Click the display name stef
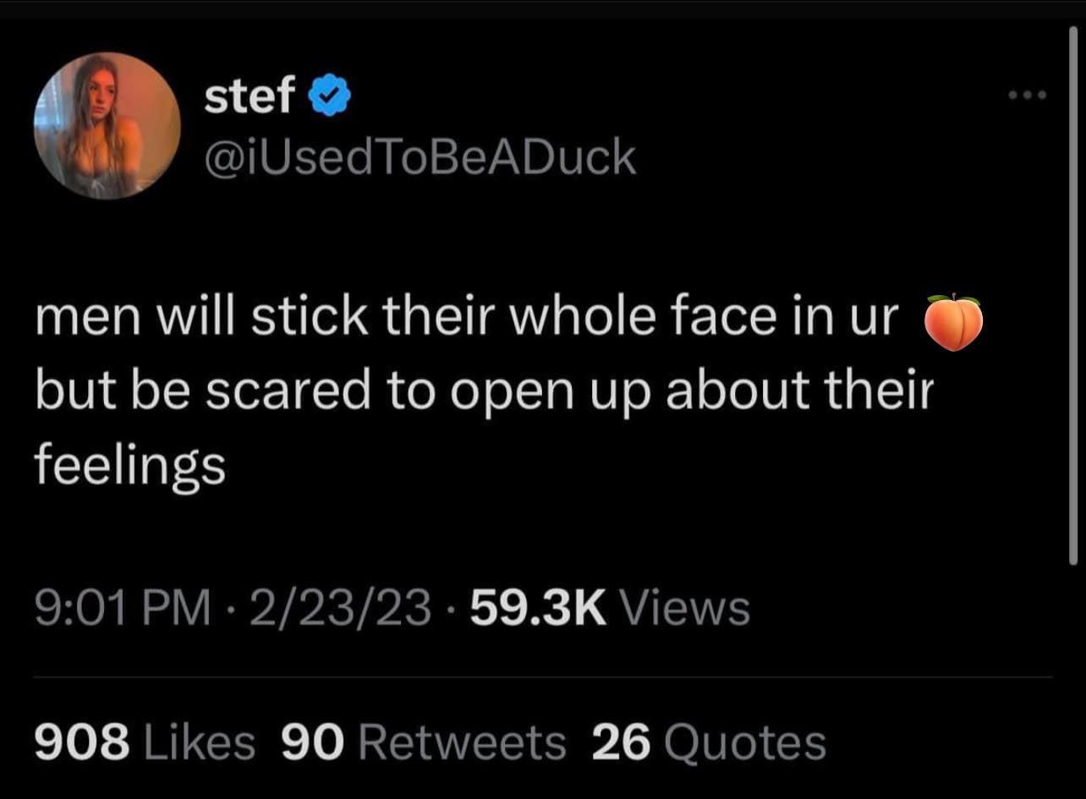Screen dimensions: 1086x799 [x=248, y=95]
